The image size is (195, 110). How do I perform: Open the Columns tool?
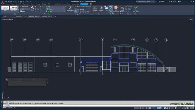[95, 9]
